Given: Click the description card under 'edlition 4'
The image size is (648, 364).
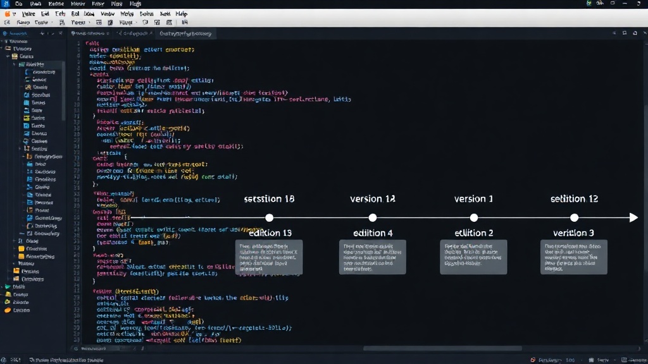Looking at the screenshot, I should coord(372,257).
